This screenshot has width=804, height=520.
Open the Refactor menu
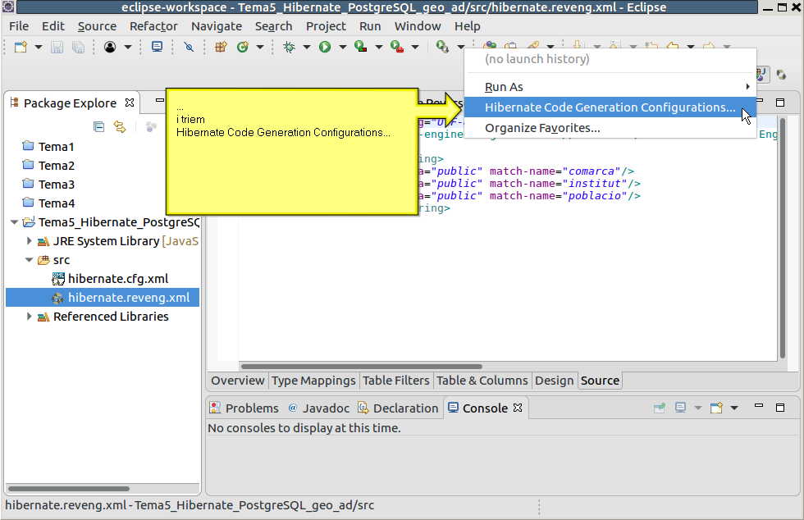coord(153,26)
